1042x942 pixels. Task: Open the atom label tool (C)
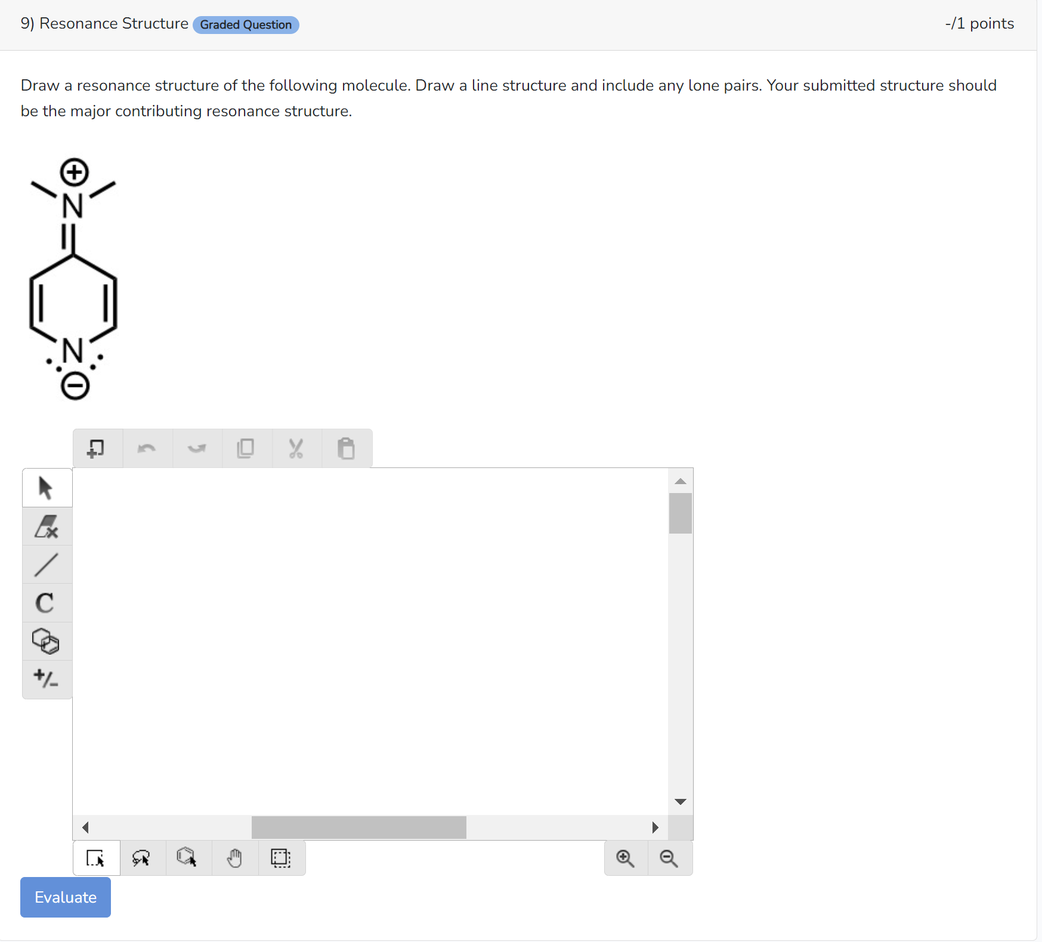[47, 603]
